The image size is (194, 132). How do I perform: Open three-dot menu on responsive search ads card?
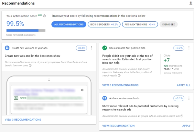point(189,98)
